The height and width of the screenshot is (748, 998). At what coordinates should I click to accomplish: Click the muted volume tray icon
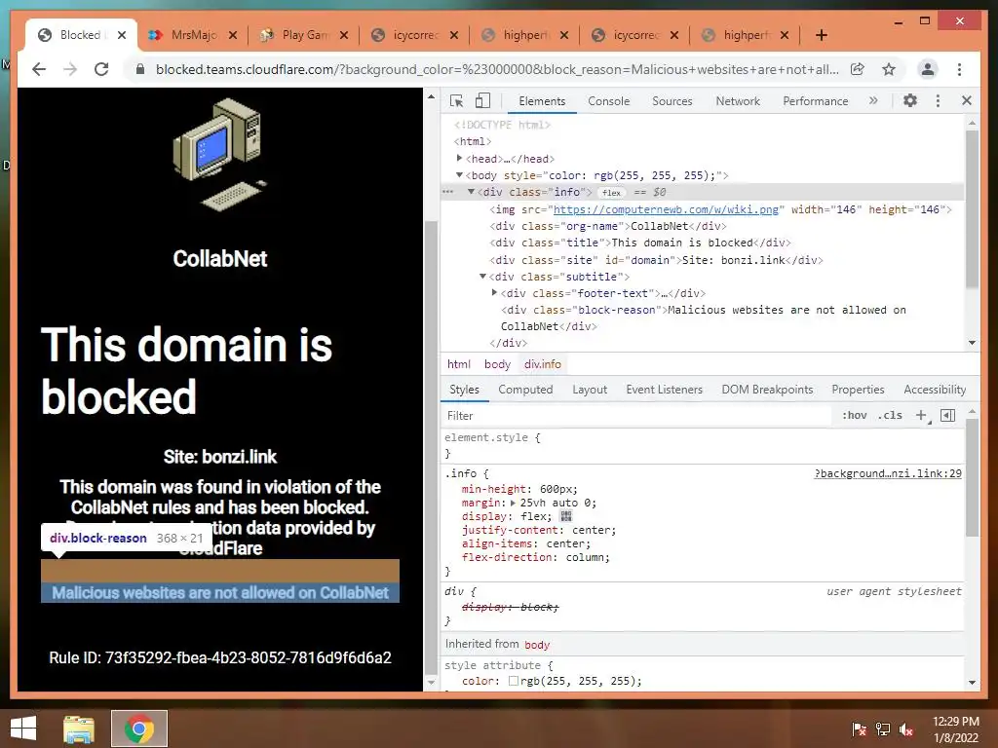[x=906, y=729]
